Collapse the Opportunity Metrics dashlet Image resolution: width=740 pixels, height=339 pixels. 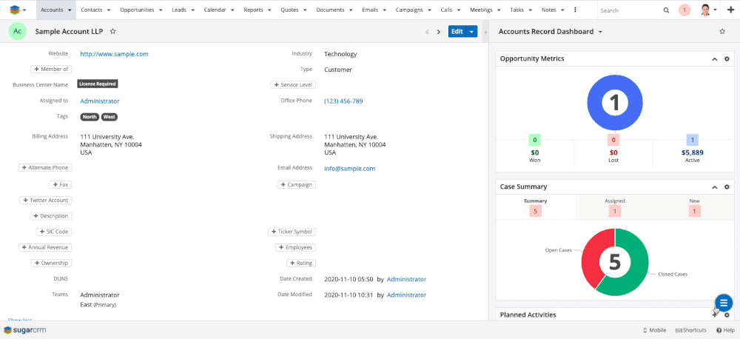(x=715, y=58)
